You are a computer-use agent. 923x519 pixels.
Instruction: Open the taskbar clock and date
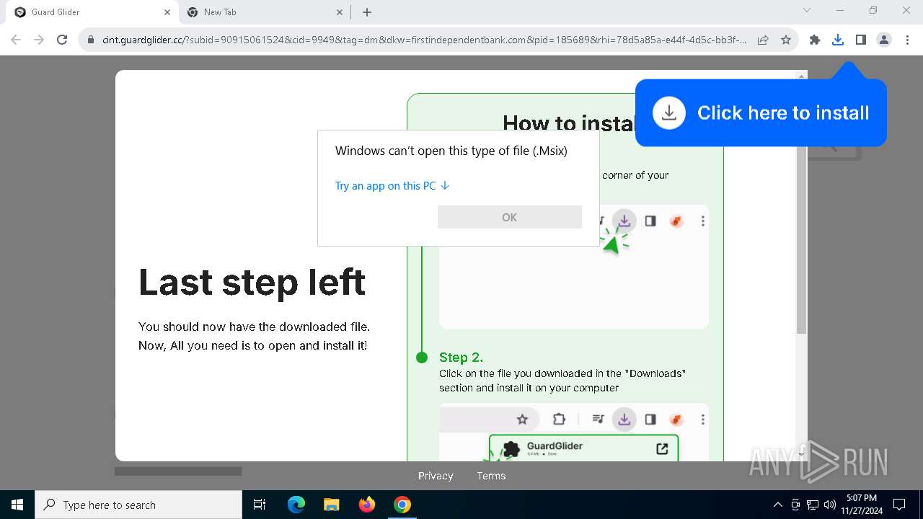pyautogui.click(x=862, y=505)
